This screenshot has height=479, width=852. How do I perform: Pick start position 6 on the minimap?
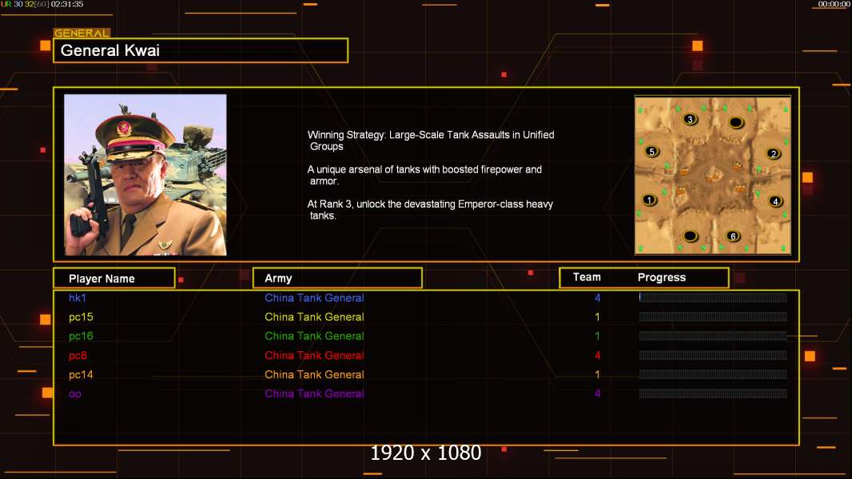coord(733,236)
